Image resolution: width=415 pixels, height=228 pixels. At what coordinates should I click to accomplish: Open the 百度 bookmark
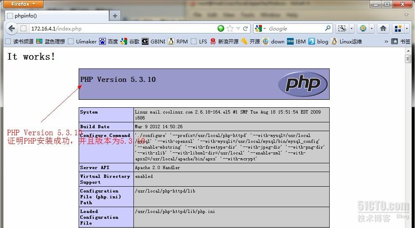[x=108, y=41]
